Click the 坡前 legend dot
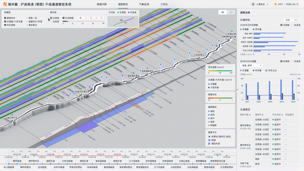The height and width of the screenshot is (171, 304). (209, 111)
